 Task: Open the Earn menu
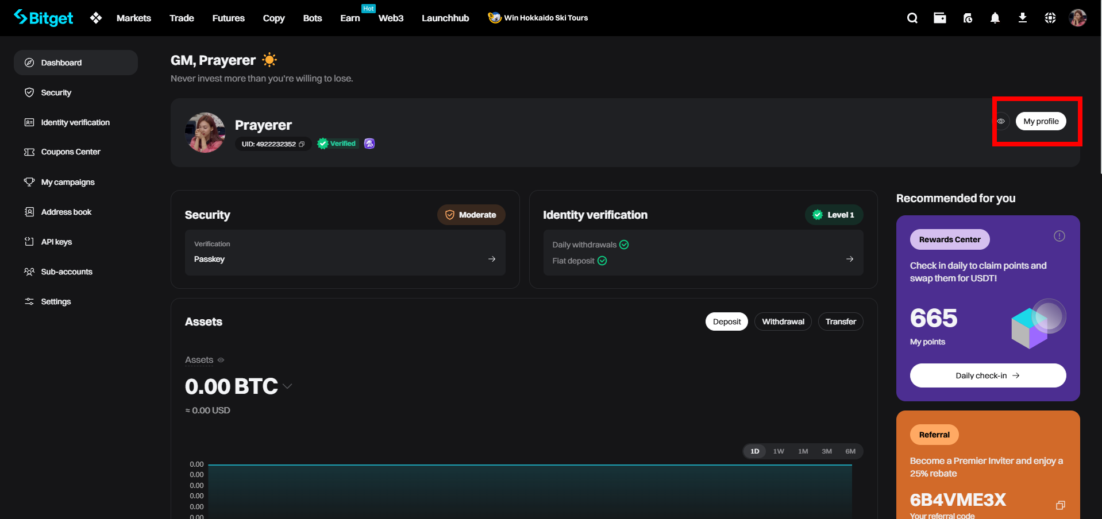(350, 18)
